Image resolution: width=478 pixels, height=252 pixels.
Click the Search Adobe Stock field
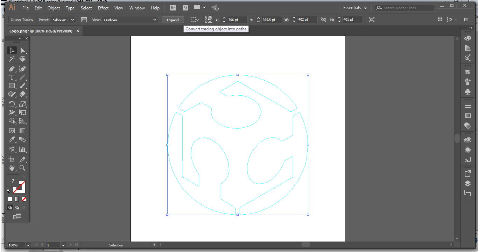[x=404, y=8]
